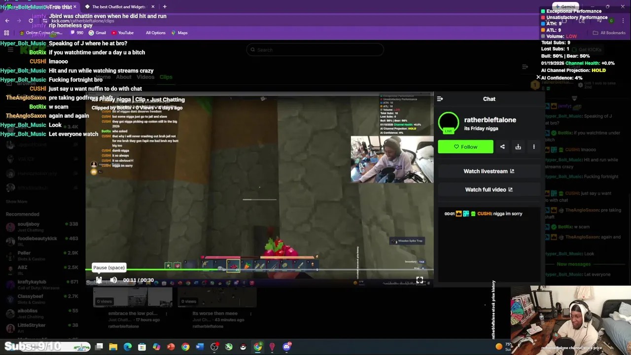Image resolution: width=631 pixels, height=355 pixels.
Task: Open Task View in taskbar
Action: pyautogui.click(x=99, y=347)
